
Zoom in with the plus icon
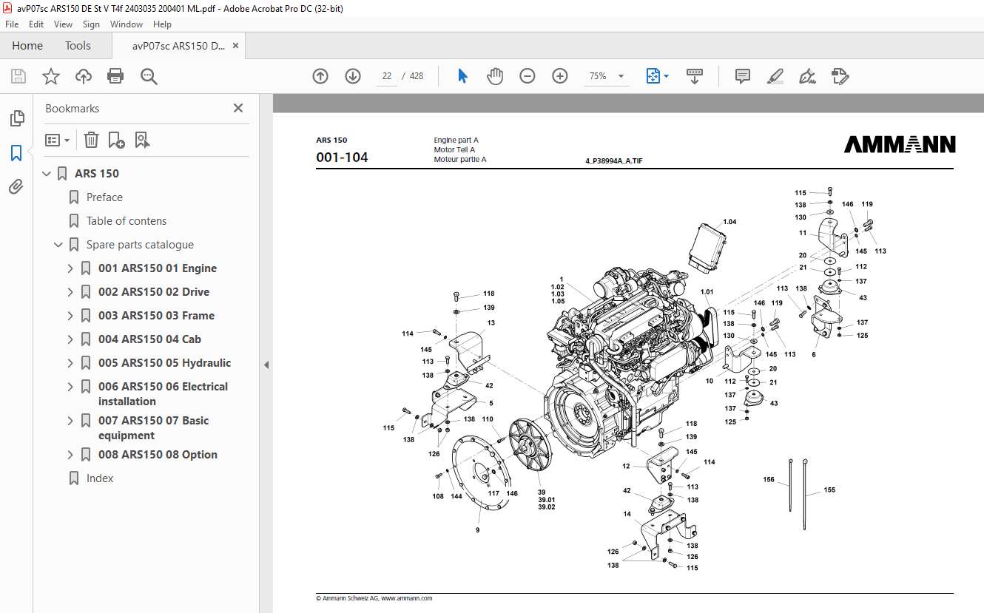click(560, 76)
